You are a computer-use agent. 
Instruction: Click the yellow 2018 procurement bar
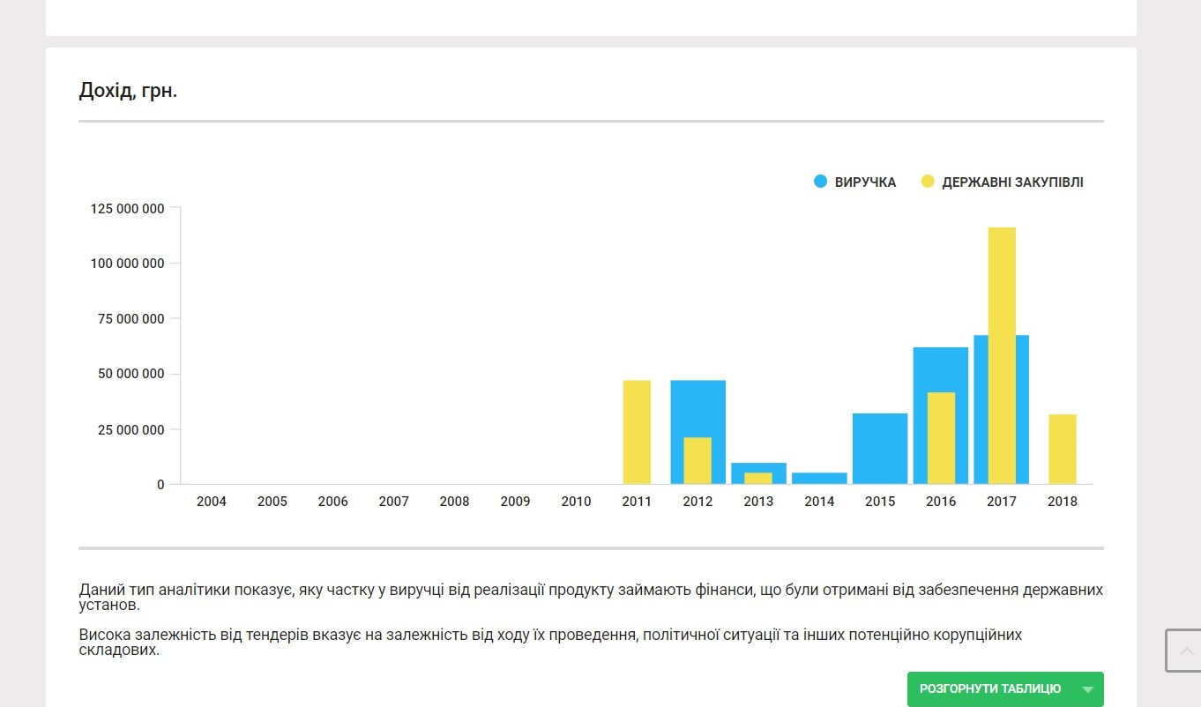coord(1063,449)
